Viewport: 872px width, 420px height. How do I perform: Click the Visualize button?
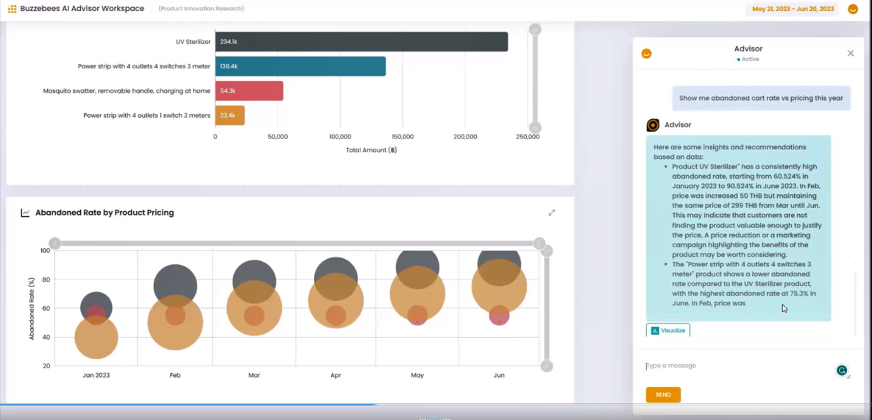(x=668, y=330)
